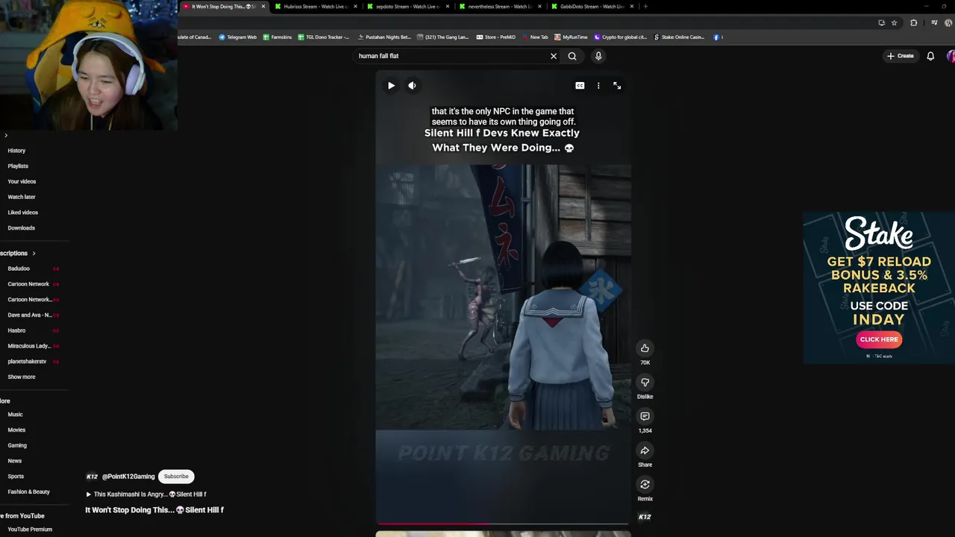Seek on the Short's red progress bar

tap(503, 524)
